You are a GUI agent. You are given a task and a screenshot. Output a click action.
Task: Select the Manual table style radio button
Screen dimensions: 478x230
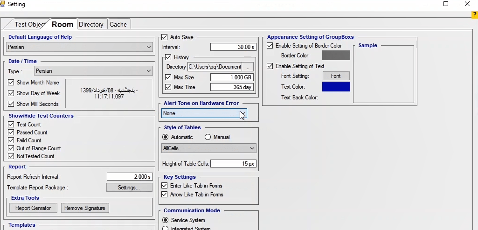coord(208,137)
